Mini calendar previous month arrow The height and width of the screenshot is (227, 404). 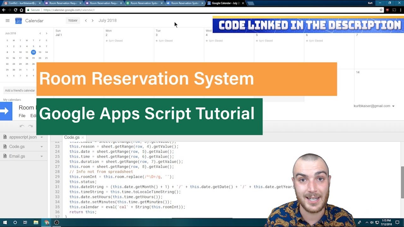[40, 33]
